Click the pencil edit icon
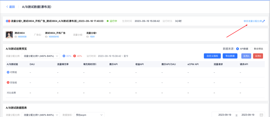This screenshot has height=117, width=270. pyautogui.click(x=264, y=21)
